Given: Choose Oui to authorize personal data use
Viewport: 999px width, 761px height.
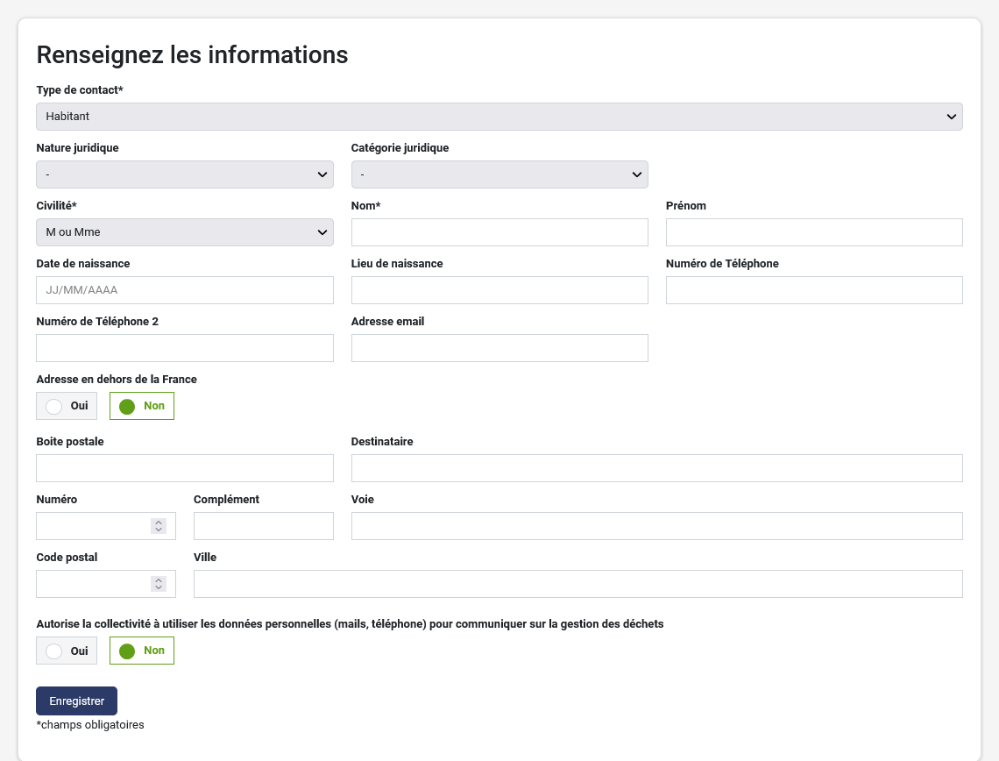Looking at the screenshot, I should coord(67,651).
